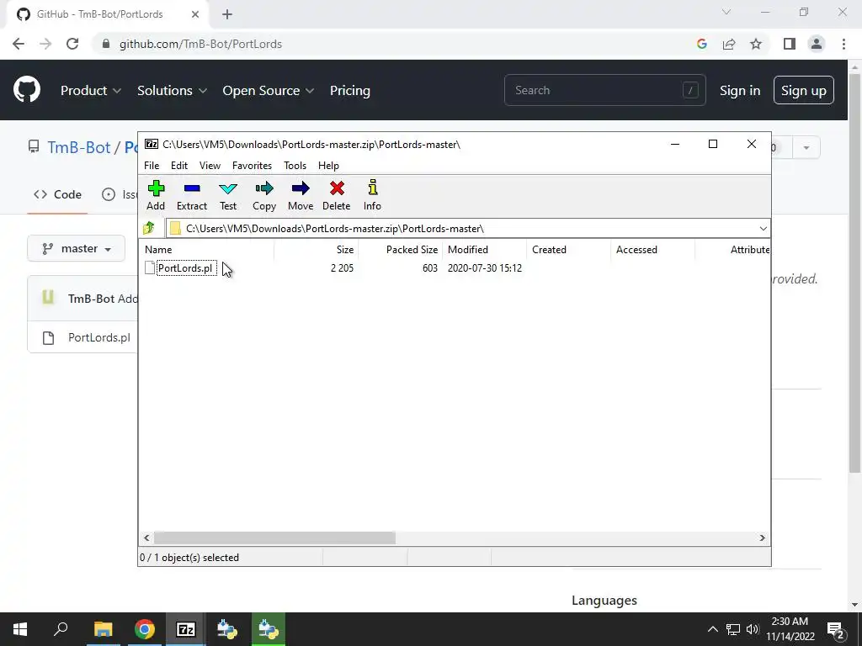Close the GitHub TmB-Bot/PortLords tab
Screen dimensions: 862x646
coord(195,14)
